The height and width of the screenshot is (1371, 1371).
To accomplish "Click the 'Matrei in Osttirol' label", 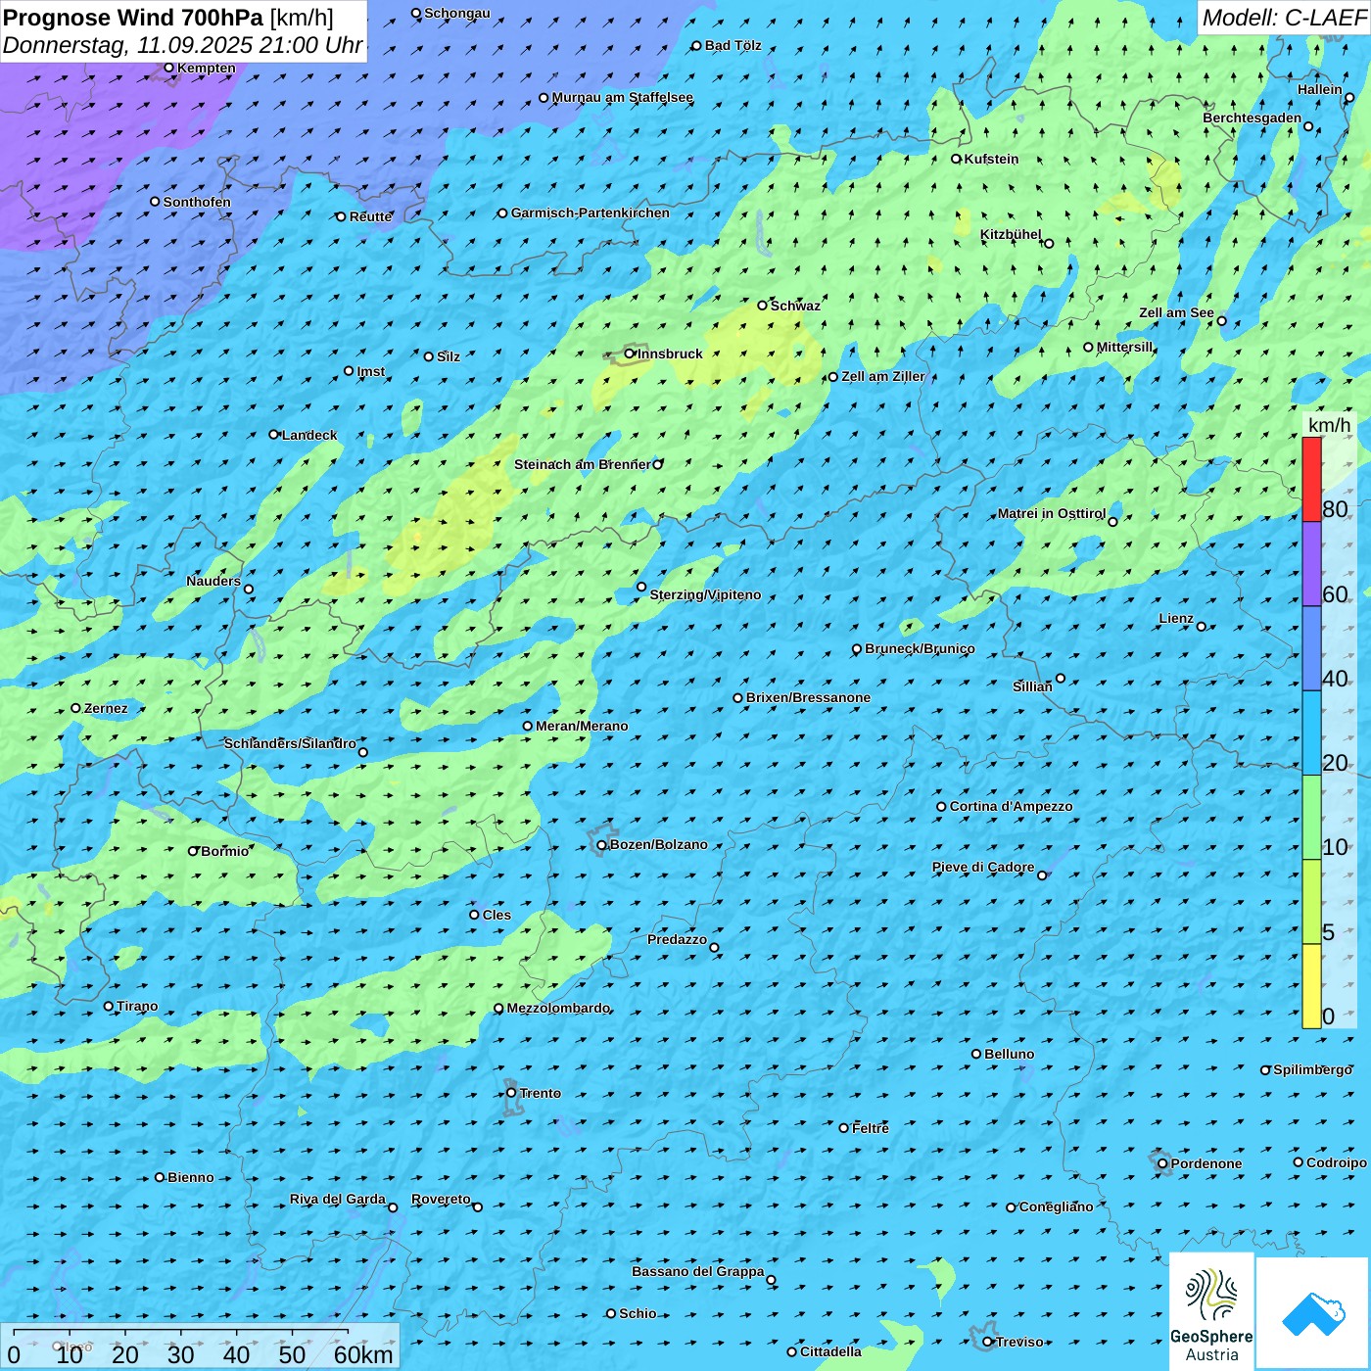I will pos(1052,513).
